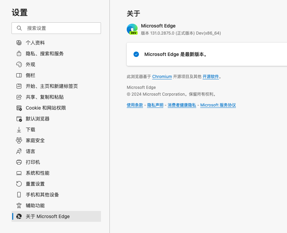Open the 消费者健康隐私 link
287x233 pixels.
(x=182, y=105)
